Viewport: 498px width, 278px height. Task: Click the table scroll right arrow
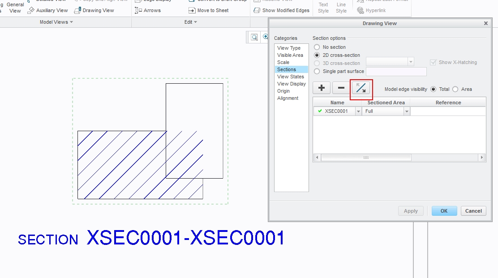pos(482,158)
